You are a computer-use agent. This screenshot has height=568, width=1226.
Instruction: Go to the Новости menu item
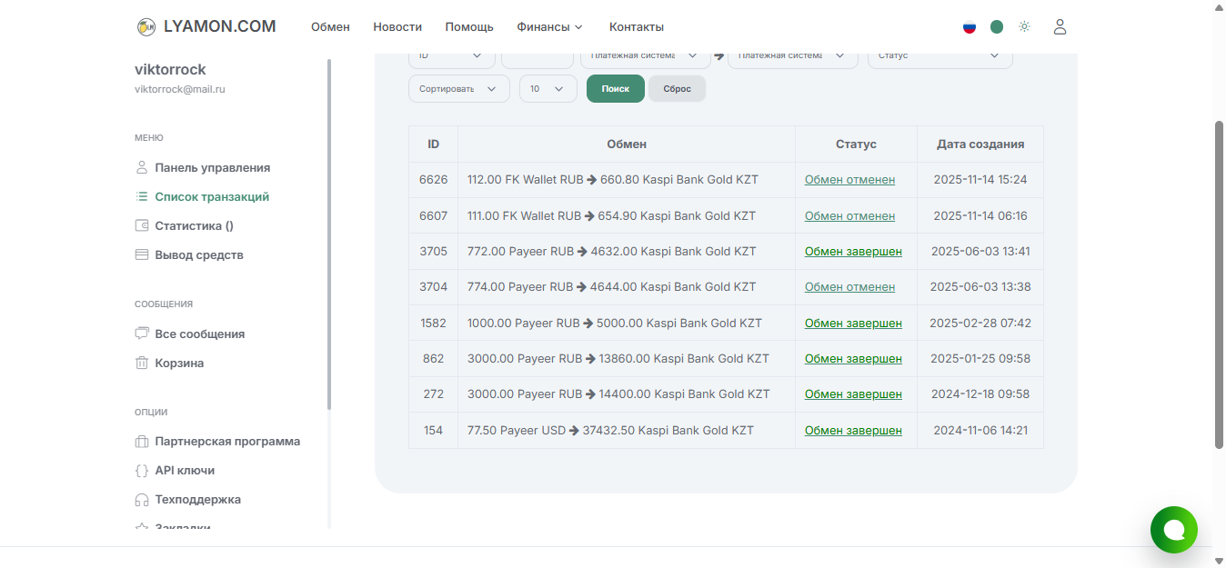click(x=397, y=27)
